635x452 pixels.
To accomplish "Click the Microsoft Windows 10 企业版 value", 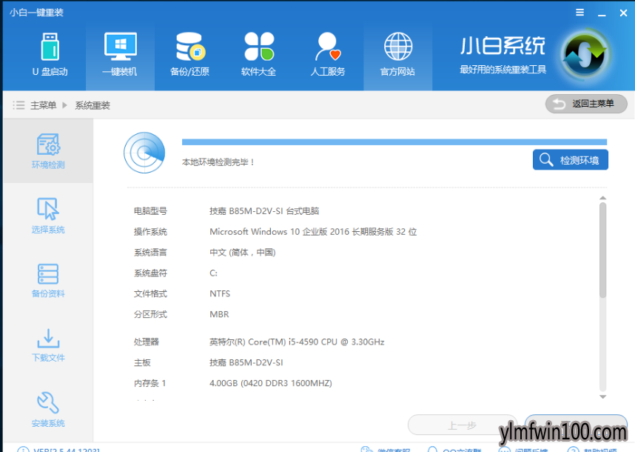I will tap(313, 232).
